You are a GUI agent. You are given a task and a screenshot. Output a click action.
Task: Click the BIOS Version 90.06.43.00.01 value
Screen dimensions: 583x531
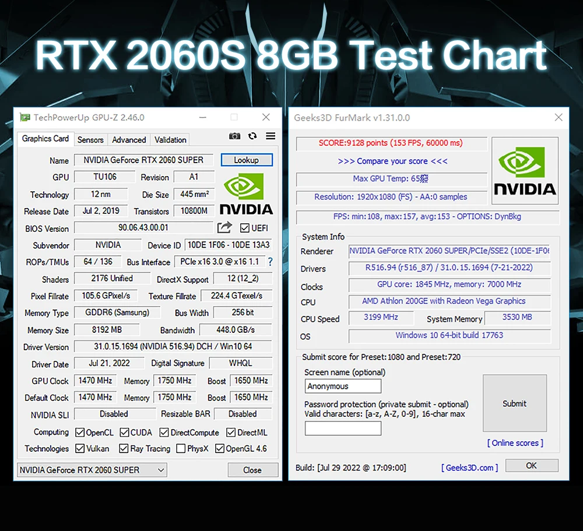[143, 227]
